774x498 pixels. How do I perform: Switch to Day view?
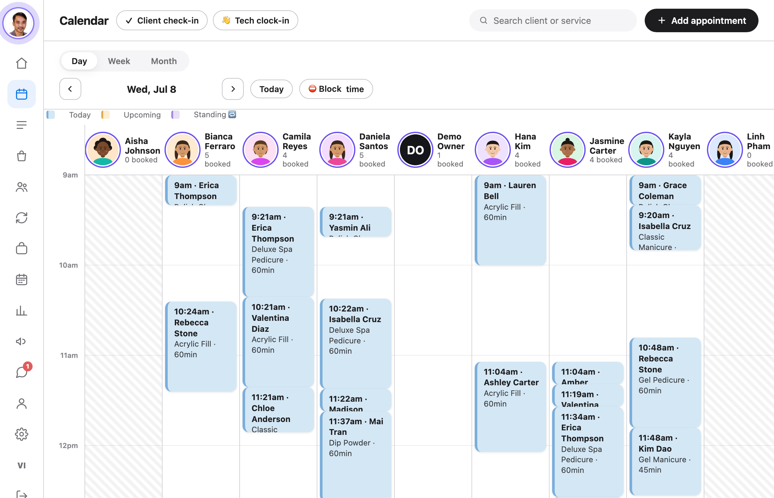click(79, 61)
